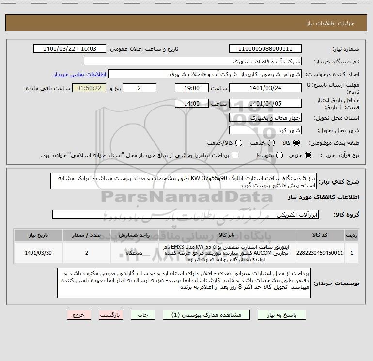Click the validity time field 14:00
This screenshot has width=373, height=361.
pyautogui.click(x=192, y=104)
